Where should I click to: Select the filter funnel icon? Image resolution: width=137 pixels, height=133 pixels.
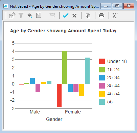point(21,15)
